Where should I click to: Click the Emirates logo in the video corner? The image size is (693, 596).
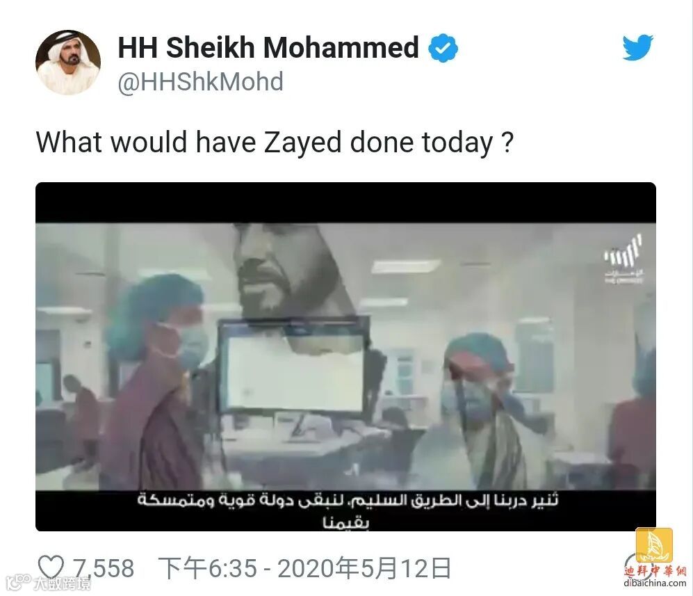(x=623, y=260)
